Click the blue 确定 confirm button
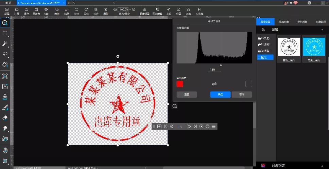Screen dimensions: 329x169 click(x=220, y=94)
